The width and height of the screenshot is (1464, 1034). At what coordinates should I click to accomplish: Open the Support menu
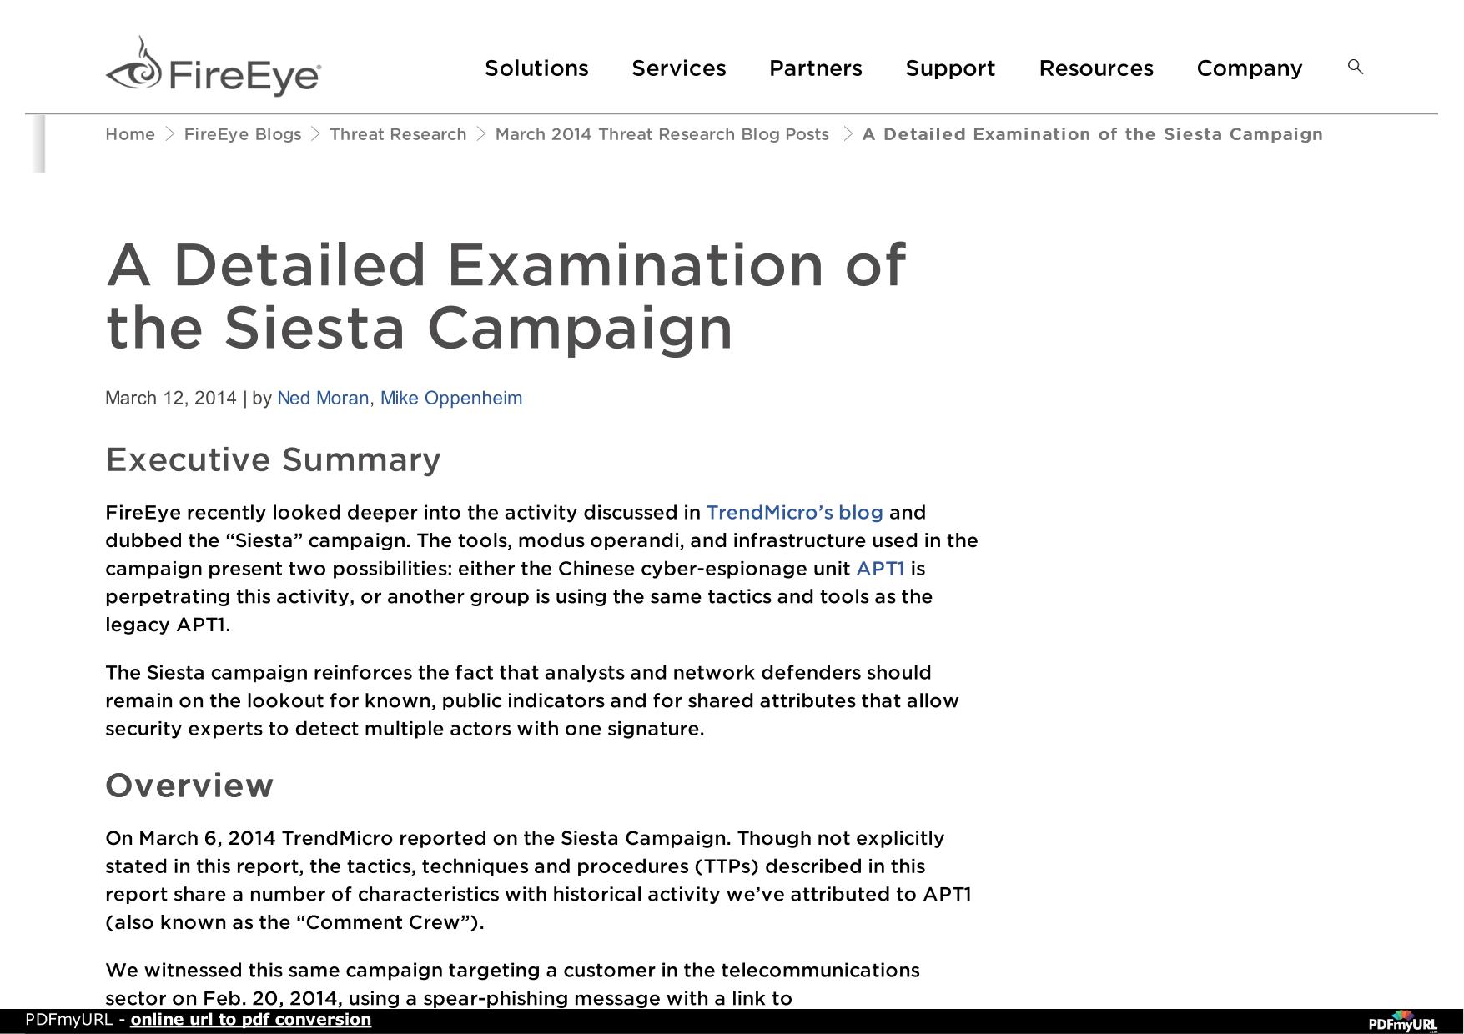pos(951,68)
